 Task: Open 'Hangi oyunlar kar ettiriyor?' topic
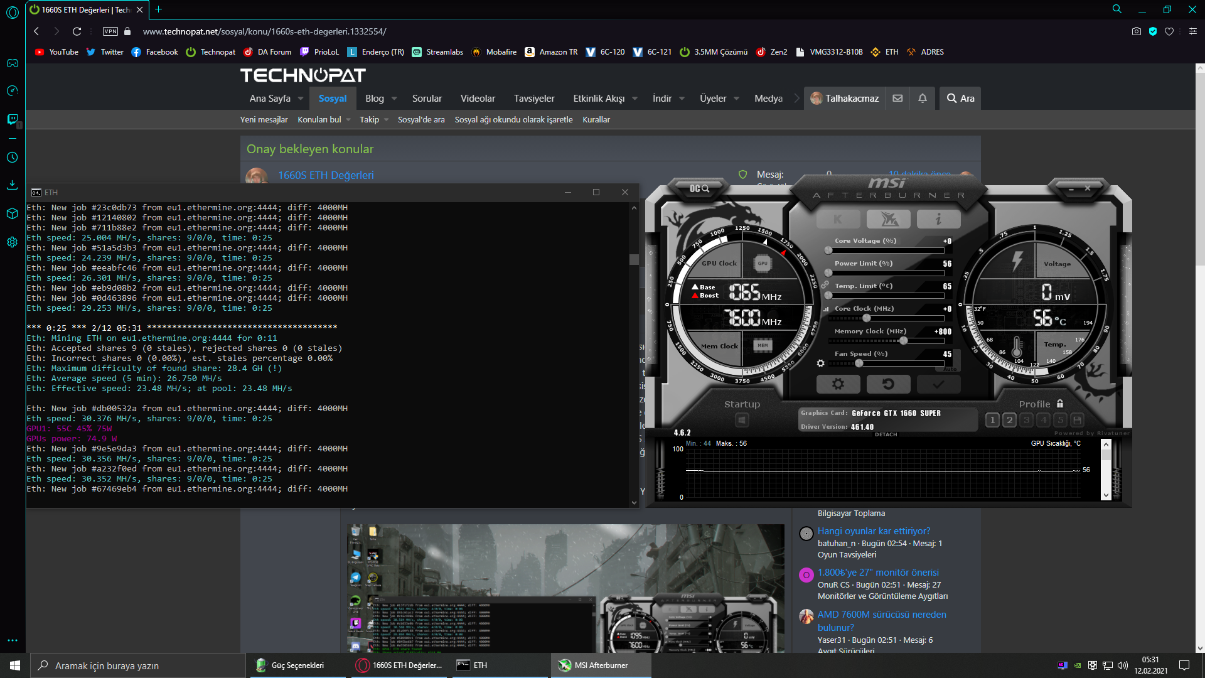tap(874, 531)
